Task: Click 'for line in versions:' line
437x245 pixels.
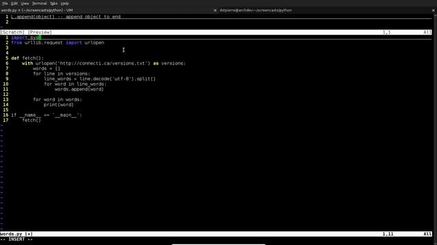Action: (x=61, y=74)
